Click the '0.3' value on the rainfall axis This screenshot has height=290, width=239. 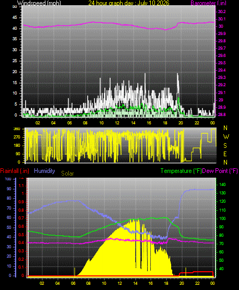coord(21,251)
